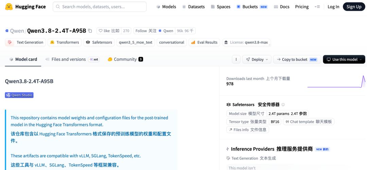The width and height of the screenshot is (367, 170).
Task: Click the Qwen3.8-2.4T-A95B model card heading
Action: pos(29,81)
